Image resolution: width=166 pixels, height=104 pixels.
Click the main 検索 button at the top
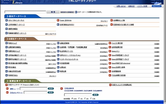tap(53, 12)
